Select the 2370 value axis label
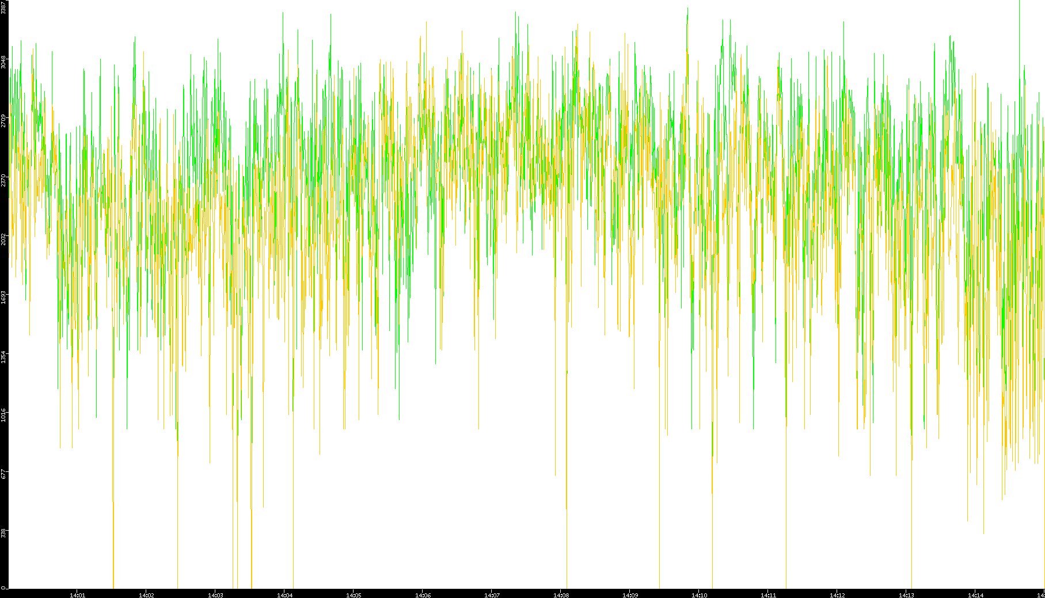 [x=3, y=180]
